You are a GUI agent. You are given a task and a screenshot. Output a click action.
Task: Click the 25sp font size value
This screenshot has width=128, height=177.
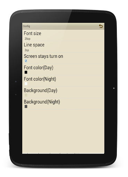click(27, 39)
